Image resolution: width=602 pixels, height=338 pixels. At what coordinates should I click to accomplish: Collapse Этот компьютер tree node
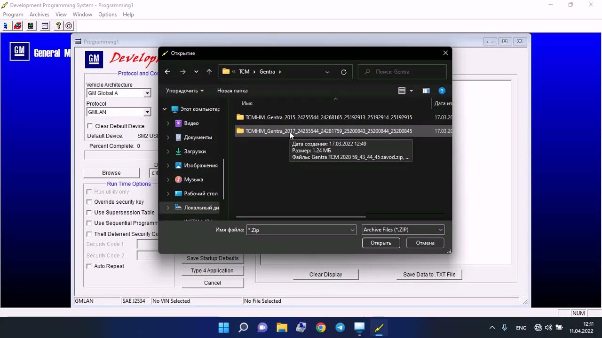pyautogui.click(x=165, y=109)
